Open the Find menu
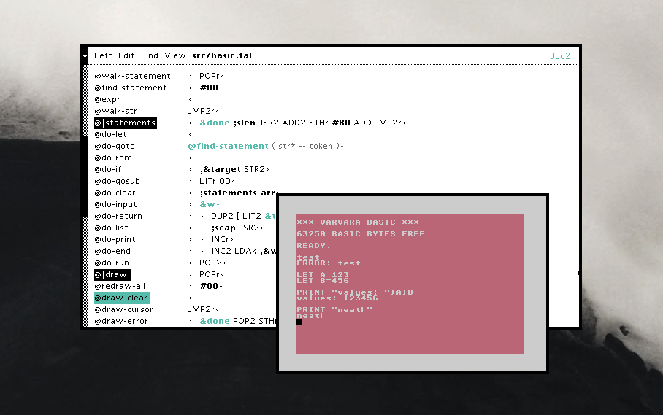This screenshot has width=663, height=415. 150,55
